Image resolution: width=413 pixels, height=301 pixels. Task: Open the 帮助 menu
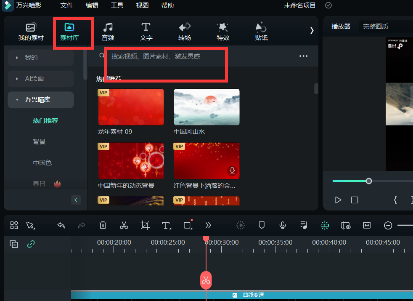point(167,5)
